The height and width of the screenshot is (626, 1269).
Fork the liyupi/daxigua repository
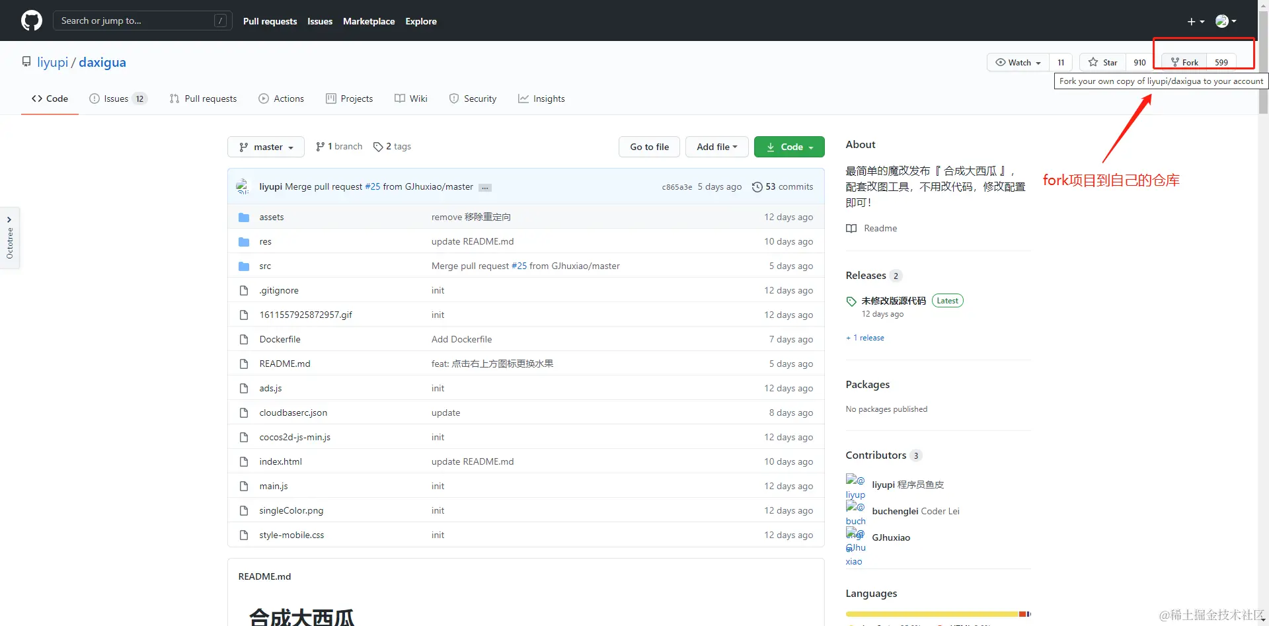tap(1184, 62)
